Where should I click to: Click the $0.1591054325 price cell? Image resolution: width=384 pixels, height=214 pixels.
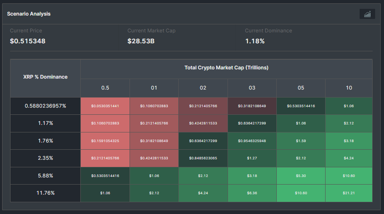coord(105,141)
